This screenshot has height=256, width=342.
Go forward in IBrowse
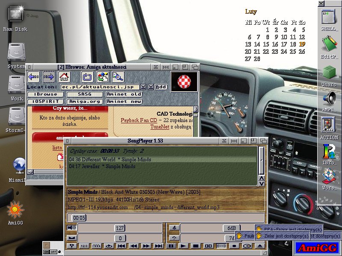(49, 77)
